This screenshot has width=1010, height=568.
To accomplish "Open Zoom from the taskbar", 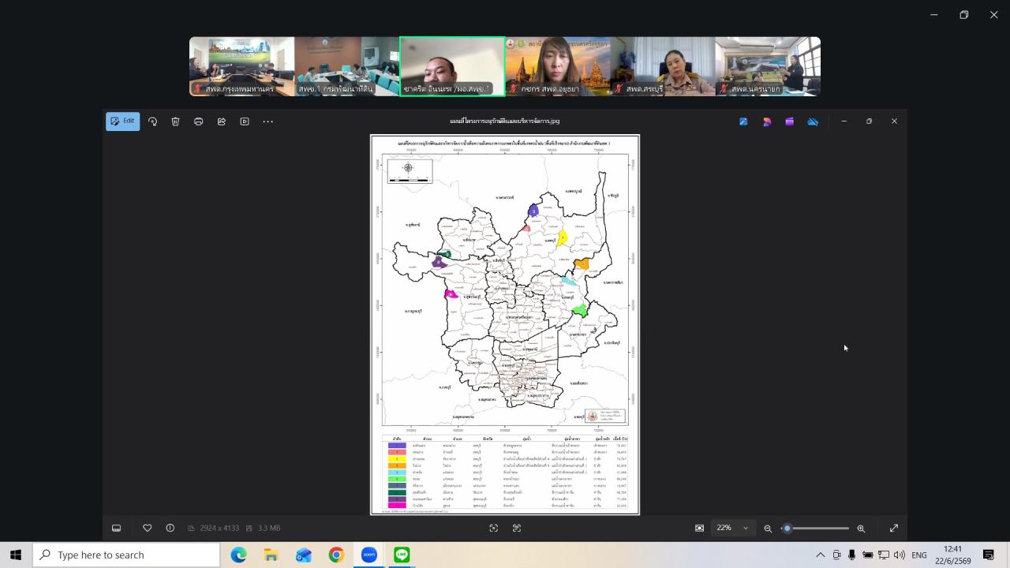I will pos(368,555).
